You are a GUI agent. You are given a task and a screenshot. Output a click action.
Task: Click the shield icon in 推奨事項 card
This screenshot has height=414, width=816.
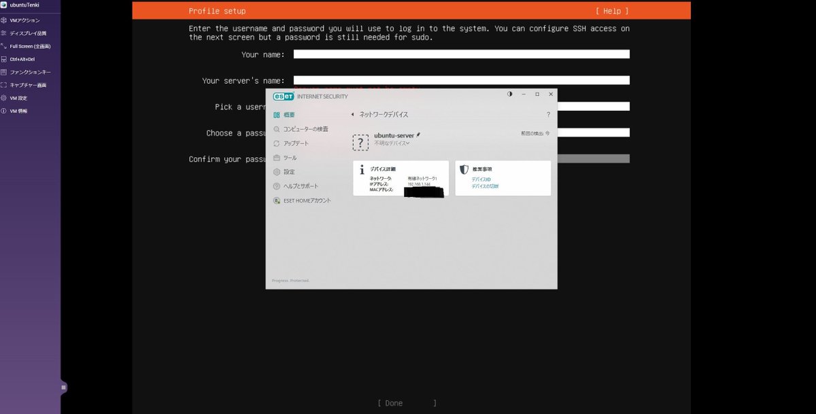(x=464, y=169)
